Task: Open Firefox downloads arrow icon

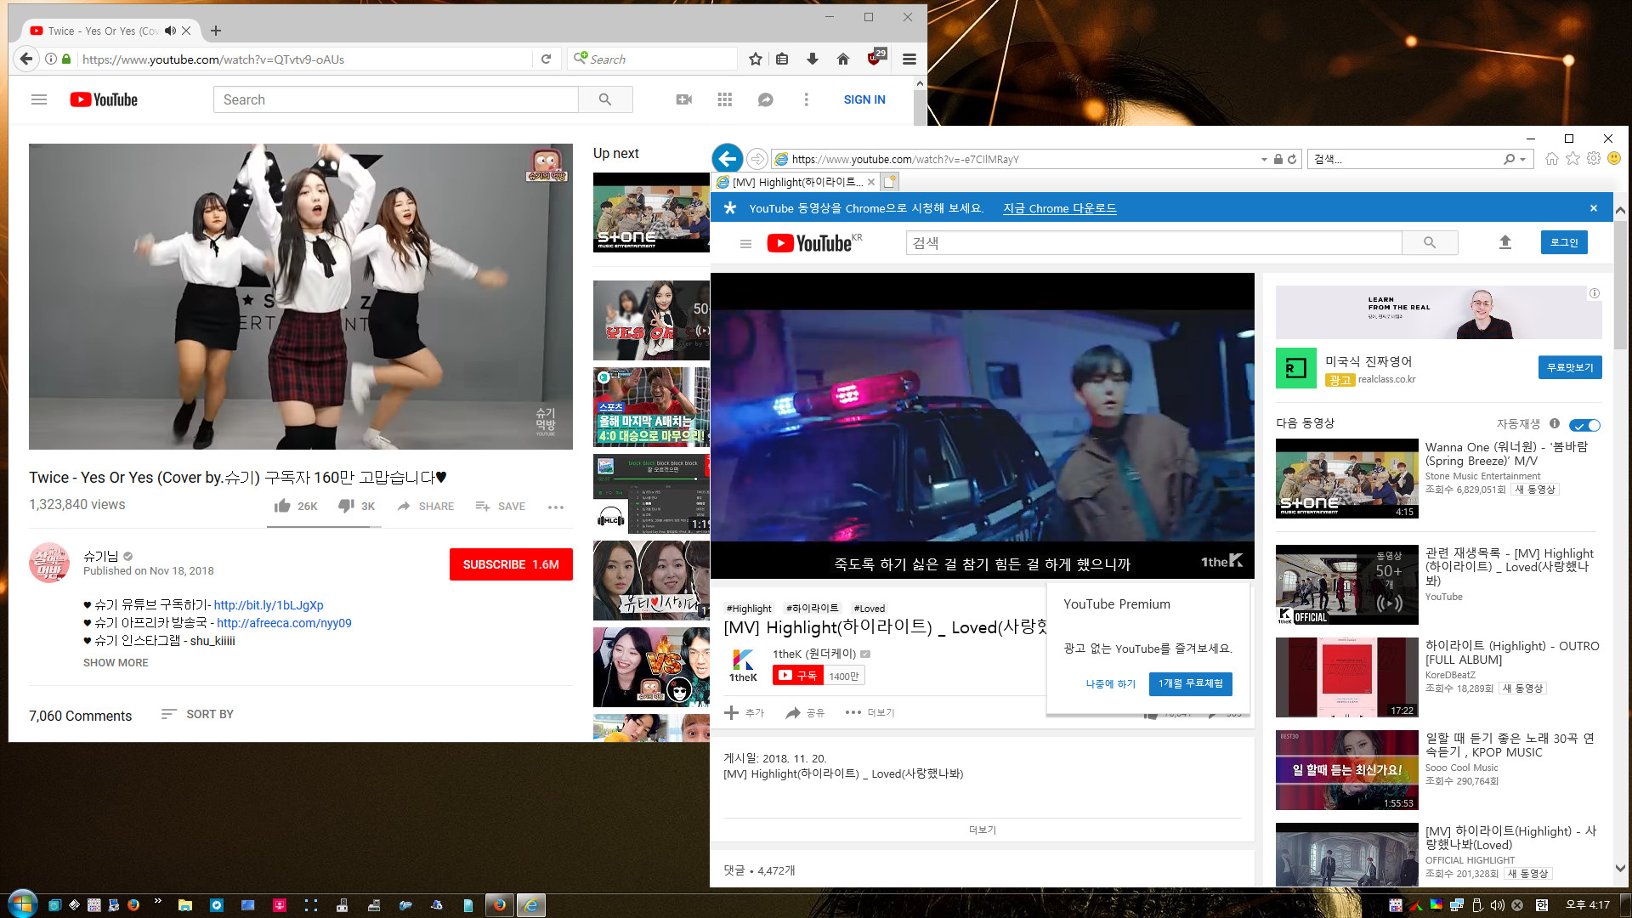Action: click(x=813, y=59)
